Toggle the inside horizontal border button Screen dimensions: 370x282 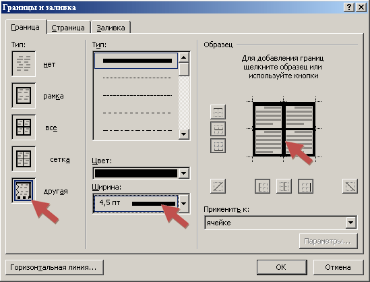[218, 129]
